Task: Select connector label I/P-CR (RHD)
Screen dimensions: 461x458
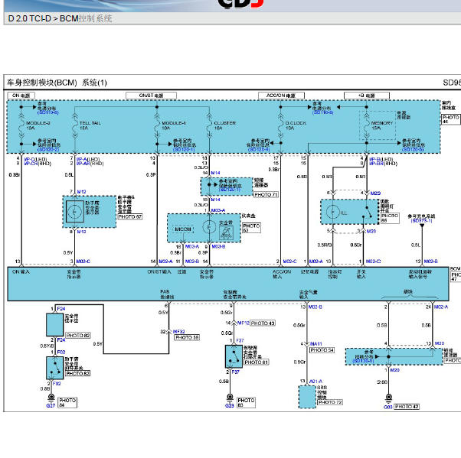Action: point(38,164)
